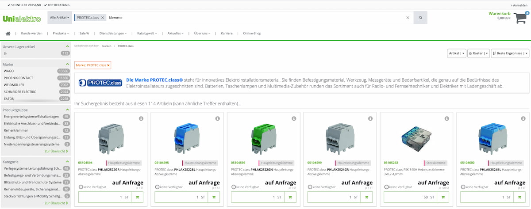Remove the PROTEC.class search tag
The height and width of the screenshot is (209, 531).
[103, 18]
